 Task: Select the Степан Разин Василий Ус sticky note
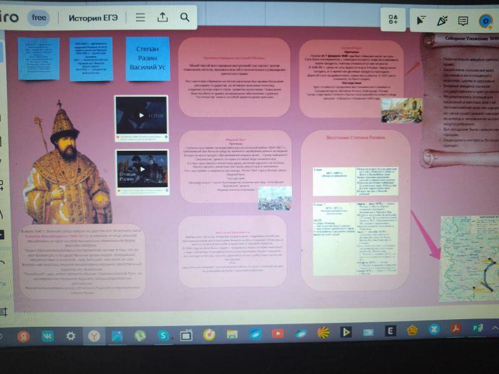[147, 59]
